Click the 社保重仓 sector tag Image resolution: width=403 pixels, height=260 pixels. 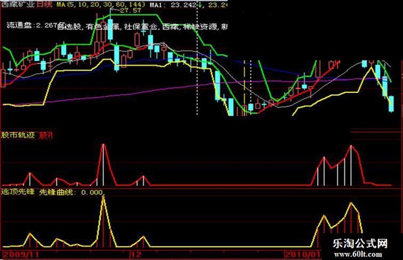click(x=141, y=26)
